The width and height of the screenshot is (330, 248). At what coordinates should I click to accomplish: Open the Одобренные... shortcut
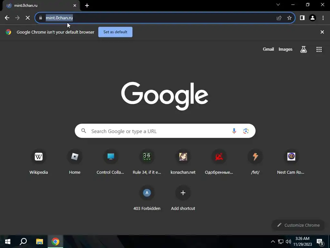click(219, 162)
